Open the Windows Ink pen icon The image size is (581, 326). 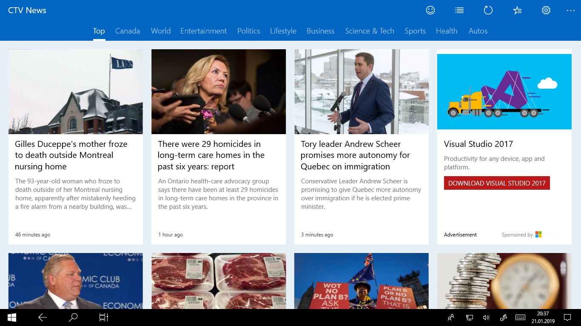pyautogui.click(x=503, y=318)
